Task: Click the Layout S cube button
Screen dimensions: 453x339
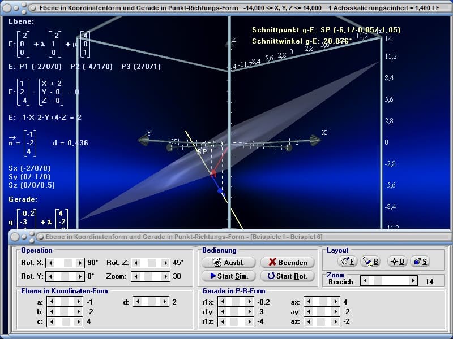Action: coord(420,262)
